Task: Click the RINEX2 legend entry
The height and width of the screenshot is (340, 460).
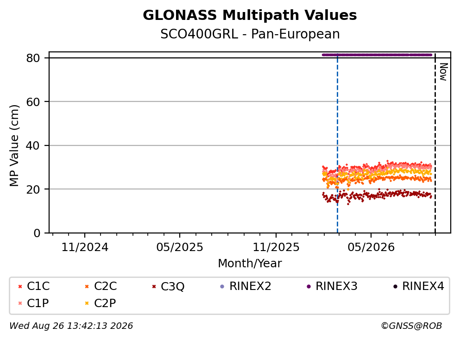Action: (x=246, y=286)
